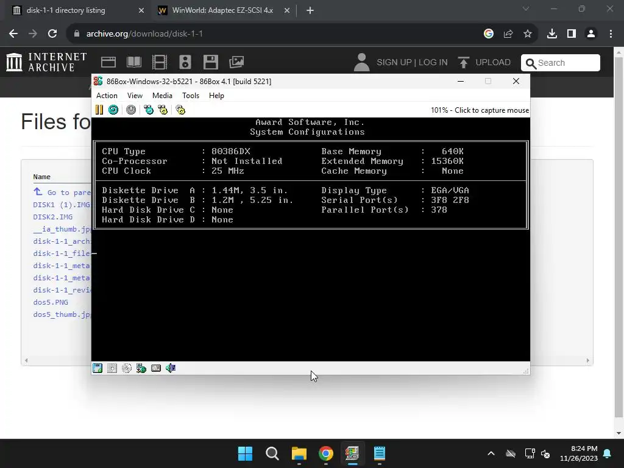This screenshot has width=624, height=468.
Task: Click file list horizontal scroll right arrow
Action: [x=588, y=361]
